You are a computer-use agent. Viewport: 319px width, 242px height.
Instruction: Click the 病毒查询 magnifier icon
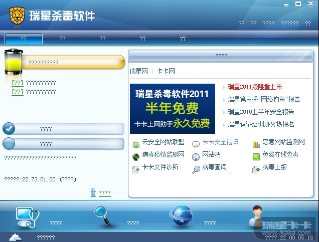[x=196, y=169]
